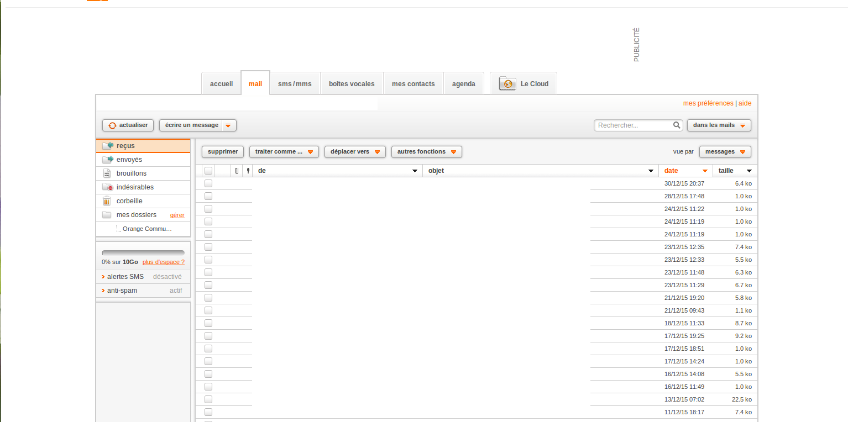Click the search magnifier icon

677,125
